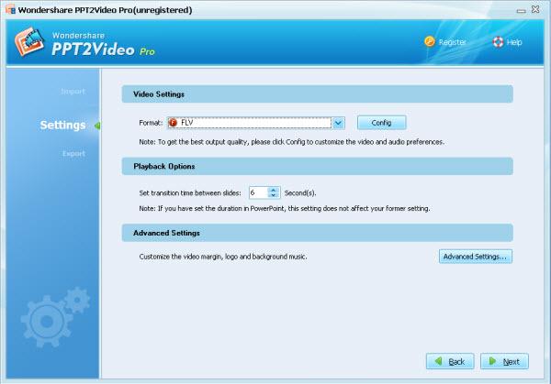Click the Video Settings section header
The image size is (551, 384).
click(x=318, y=94)
